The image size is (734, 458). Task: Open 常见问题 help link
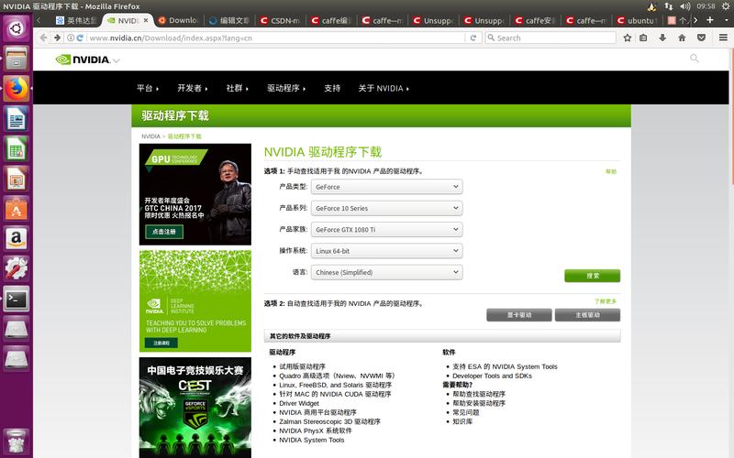[x=465, y=412]
